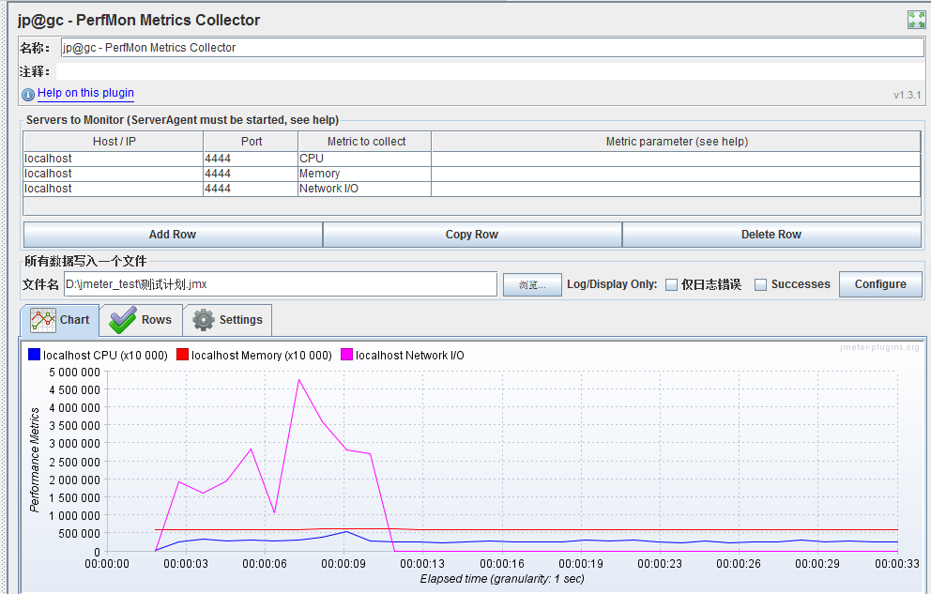Click the green fullscreen expand icon
931x594 pixels.
tap(916, 20)
